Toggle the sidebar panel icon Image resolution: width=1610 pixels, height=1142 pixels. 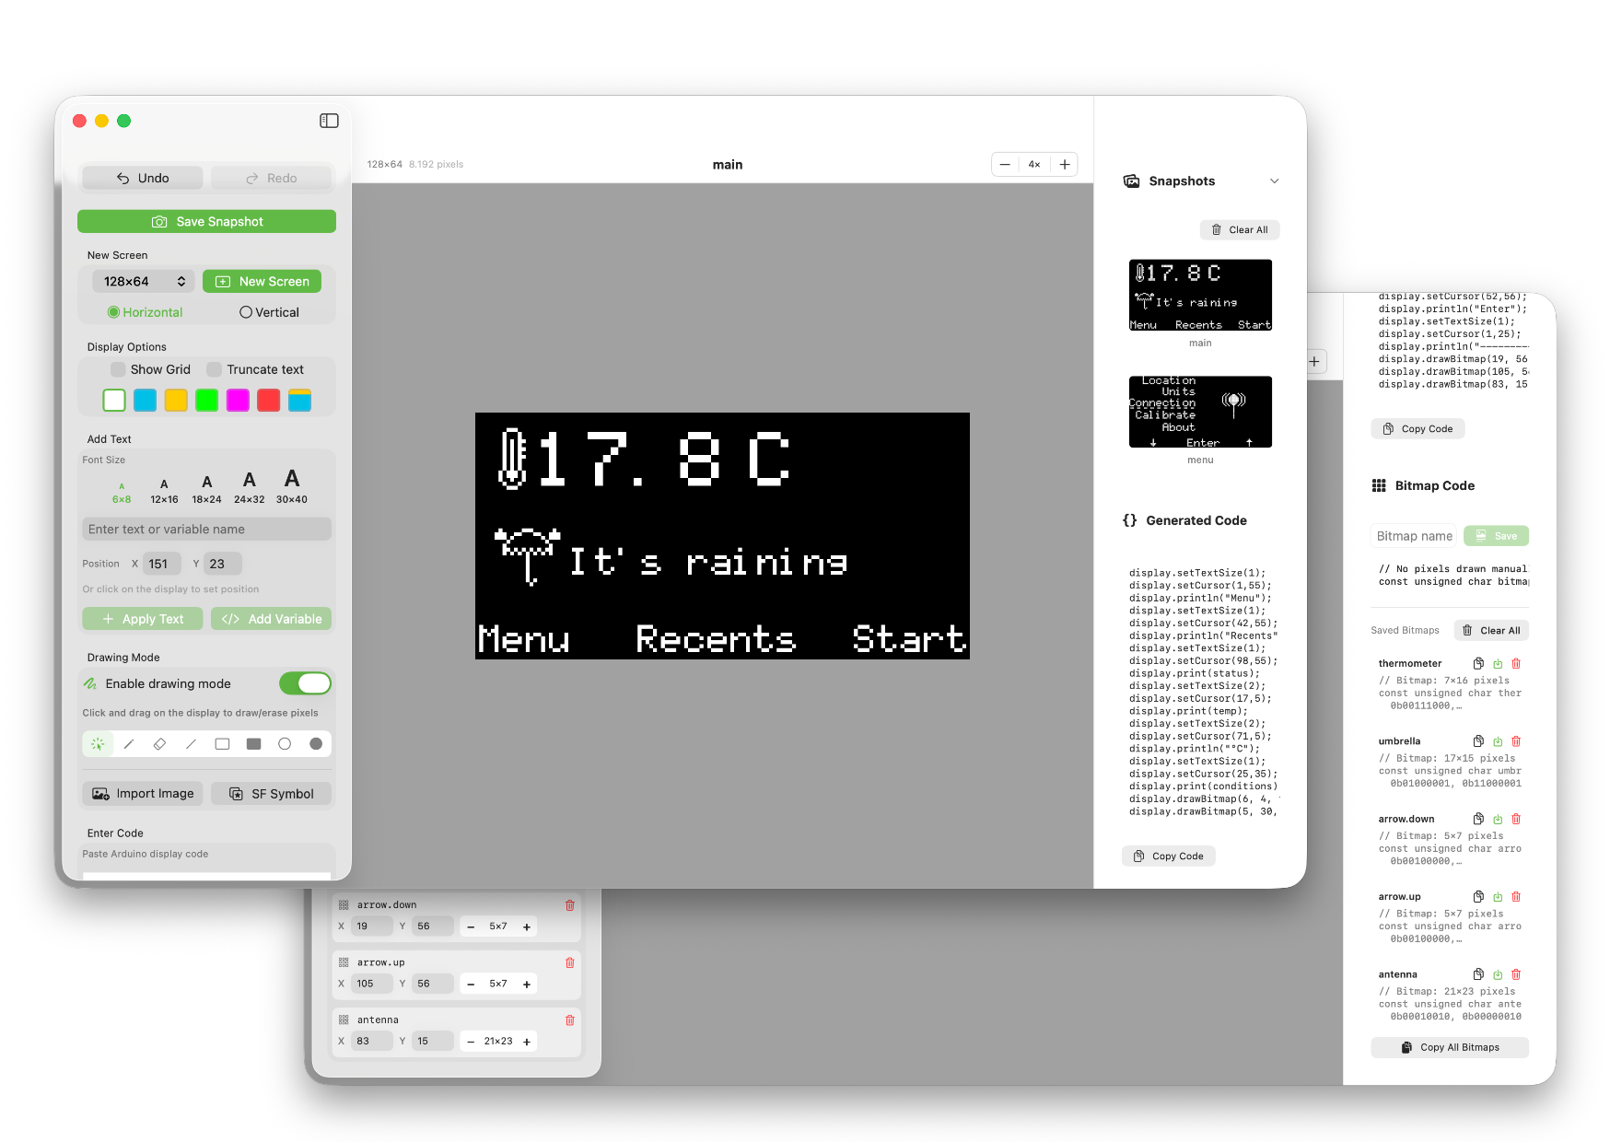click(x=329, y=121)
